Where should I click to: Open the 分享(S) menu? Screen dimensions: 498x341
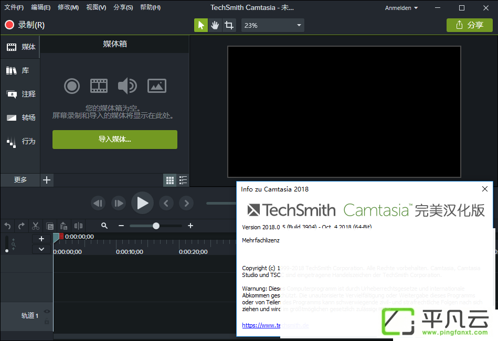point(123,7)
